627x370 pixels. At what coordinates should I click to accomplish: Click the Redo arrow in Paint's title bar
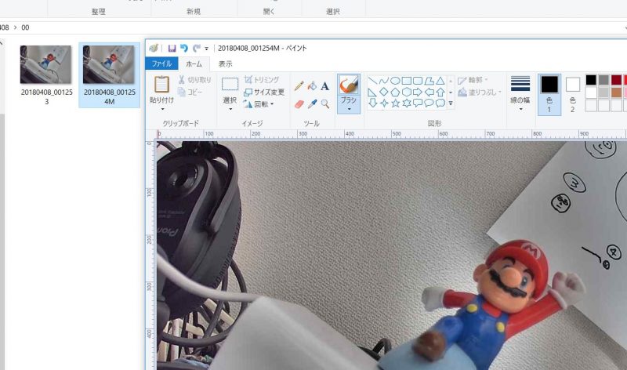[197, 49]
